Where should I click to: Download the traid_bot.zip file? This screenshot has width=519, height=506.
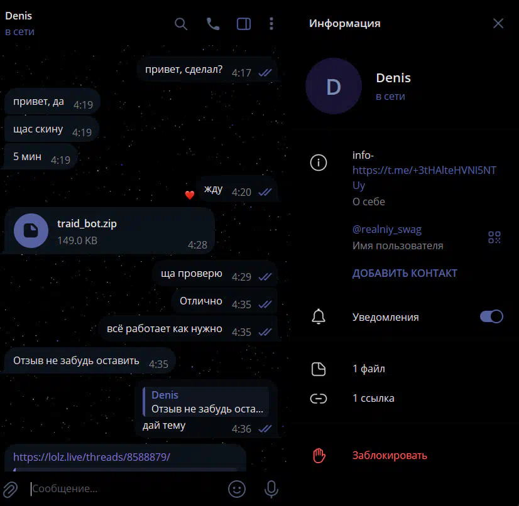pyautogui.click(x=31, y=230)
